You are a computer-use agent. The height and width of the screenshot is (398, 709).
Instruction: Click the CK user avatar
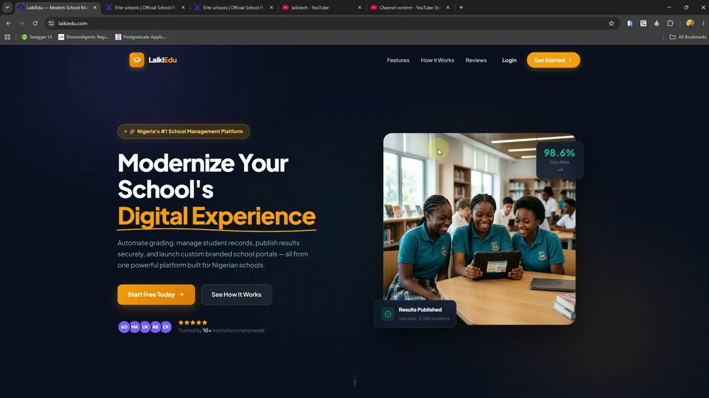tap(166, 327)
